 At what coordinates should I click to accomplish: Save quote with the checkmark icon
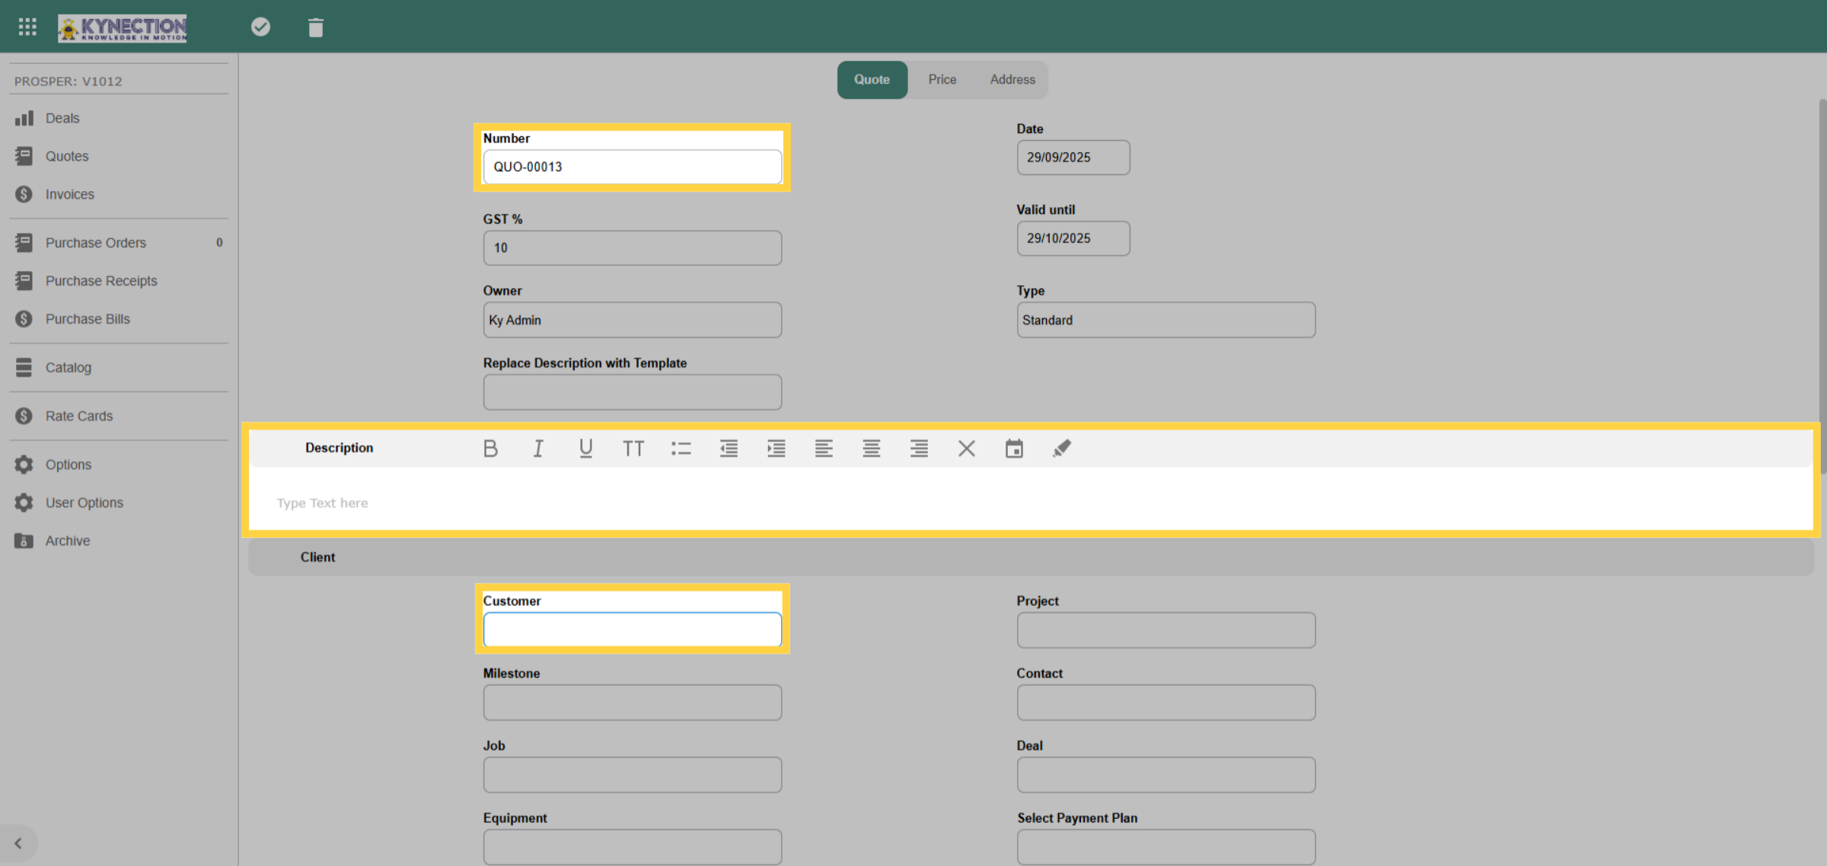click(x=260, y=27)
